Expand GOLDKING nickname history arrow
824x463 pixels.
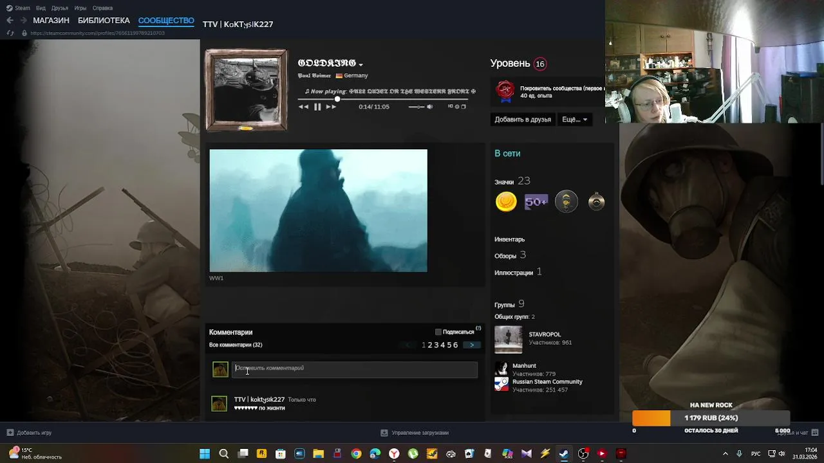360,64
